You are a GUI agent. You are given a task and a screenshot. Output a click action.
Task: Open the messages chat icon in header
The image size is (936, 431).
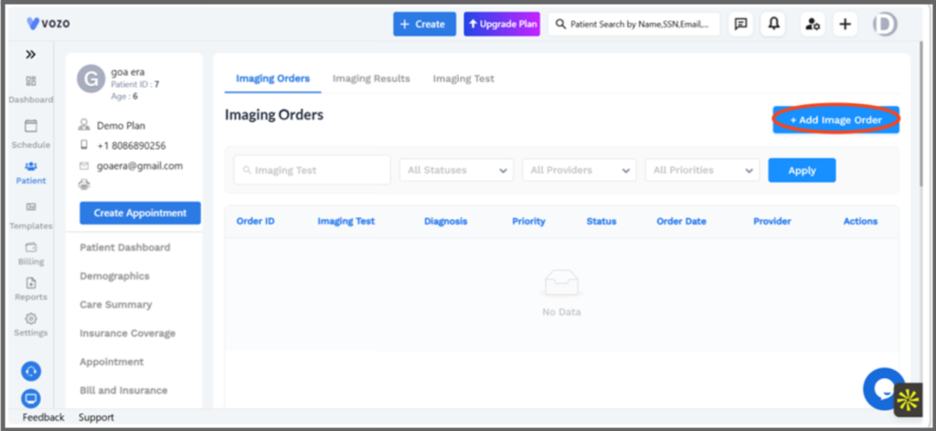click(740, 24)
